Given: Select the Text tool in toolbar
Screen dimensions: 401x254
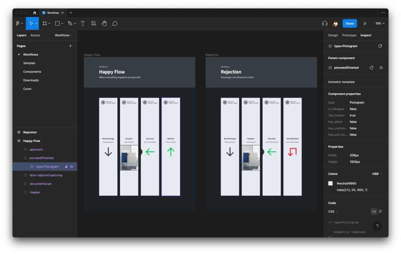Looking at the screenshot, I should 83,24.
